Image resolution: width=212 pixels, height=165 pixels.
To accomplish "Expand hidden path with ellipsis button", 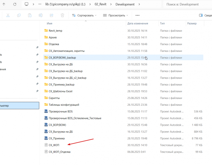I will tap(40, 4).
